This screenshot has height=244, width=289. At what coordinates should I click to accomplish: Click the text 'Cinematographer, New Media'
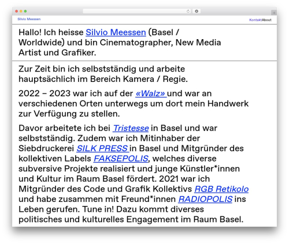[x=160, y=43]
